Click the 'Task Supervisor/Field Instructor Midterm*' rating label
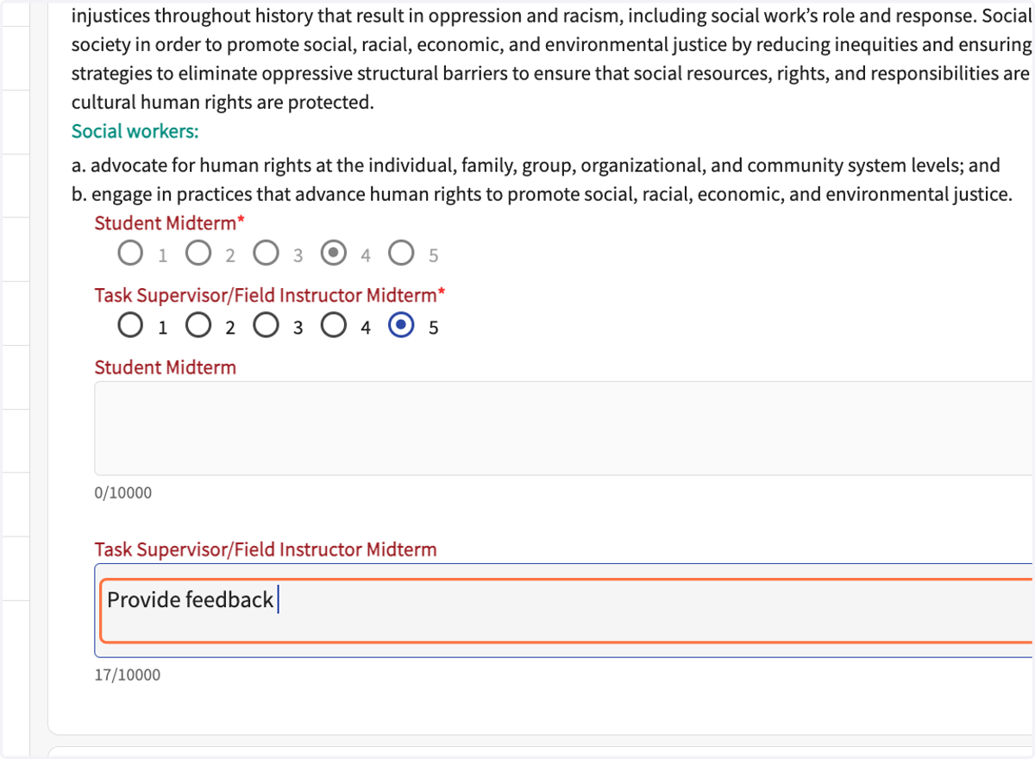The image size is (1035, 759). click(x=270, y=295)
